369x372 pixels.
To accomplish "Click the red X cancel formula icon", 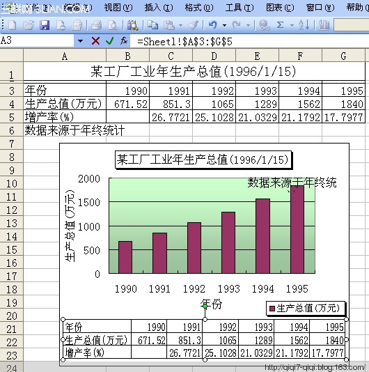I will point(95,41).
